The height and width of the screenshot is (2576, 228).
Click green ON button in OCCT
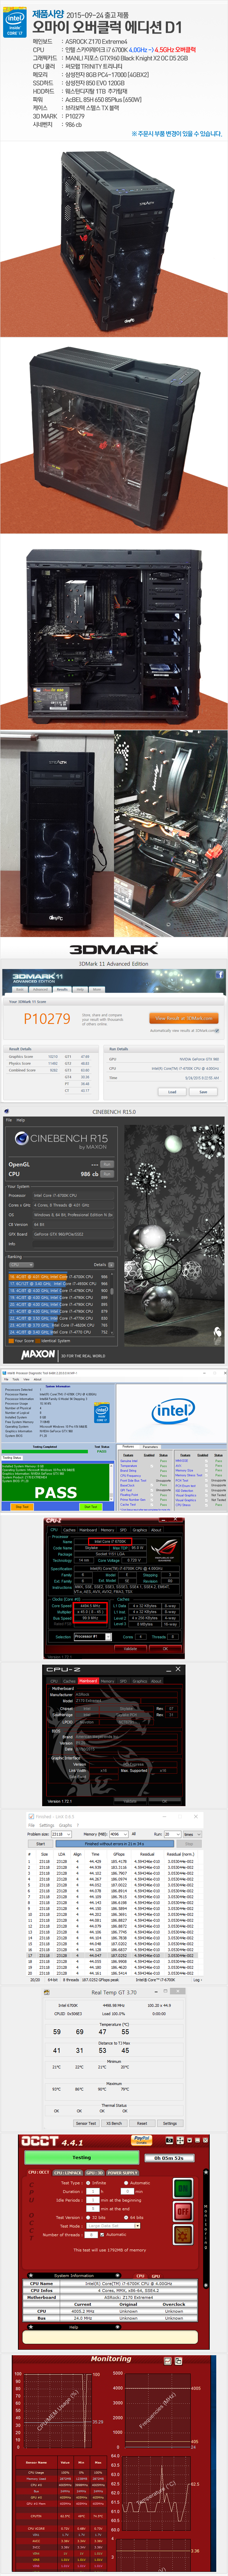point(183,2188)
